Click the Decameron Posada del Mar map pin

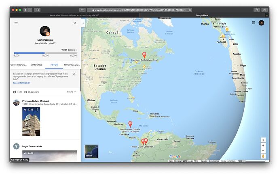130,124
